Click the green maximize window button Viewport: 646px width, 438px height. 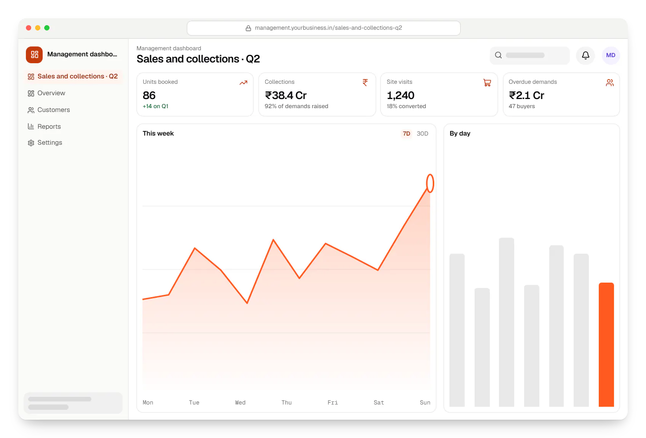coord(47,28)
